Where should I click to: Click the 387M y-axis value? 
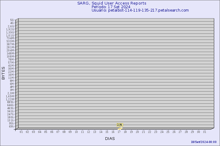point(10,44)
